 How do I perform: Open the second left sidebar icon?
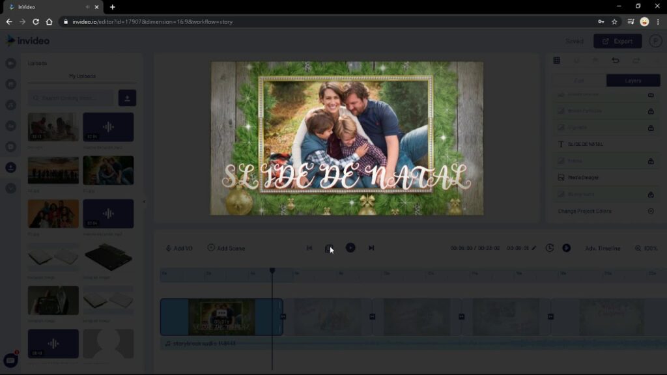10,84
